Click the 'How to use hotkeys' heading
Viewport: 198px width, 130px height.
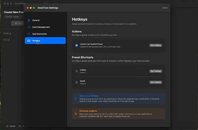[89, 96]
